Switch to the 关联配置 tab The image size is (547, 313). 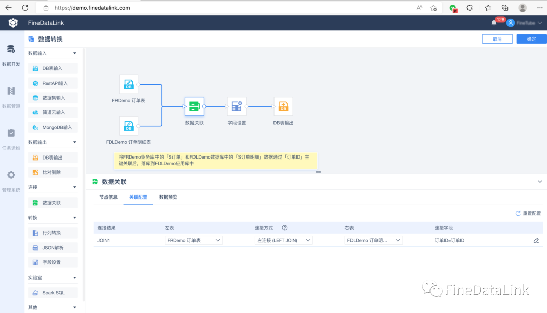coord(138,197)
